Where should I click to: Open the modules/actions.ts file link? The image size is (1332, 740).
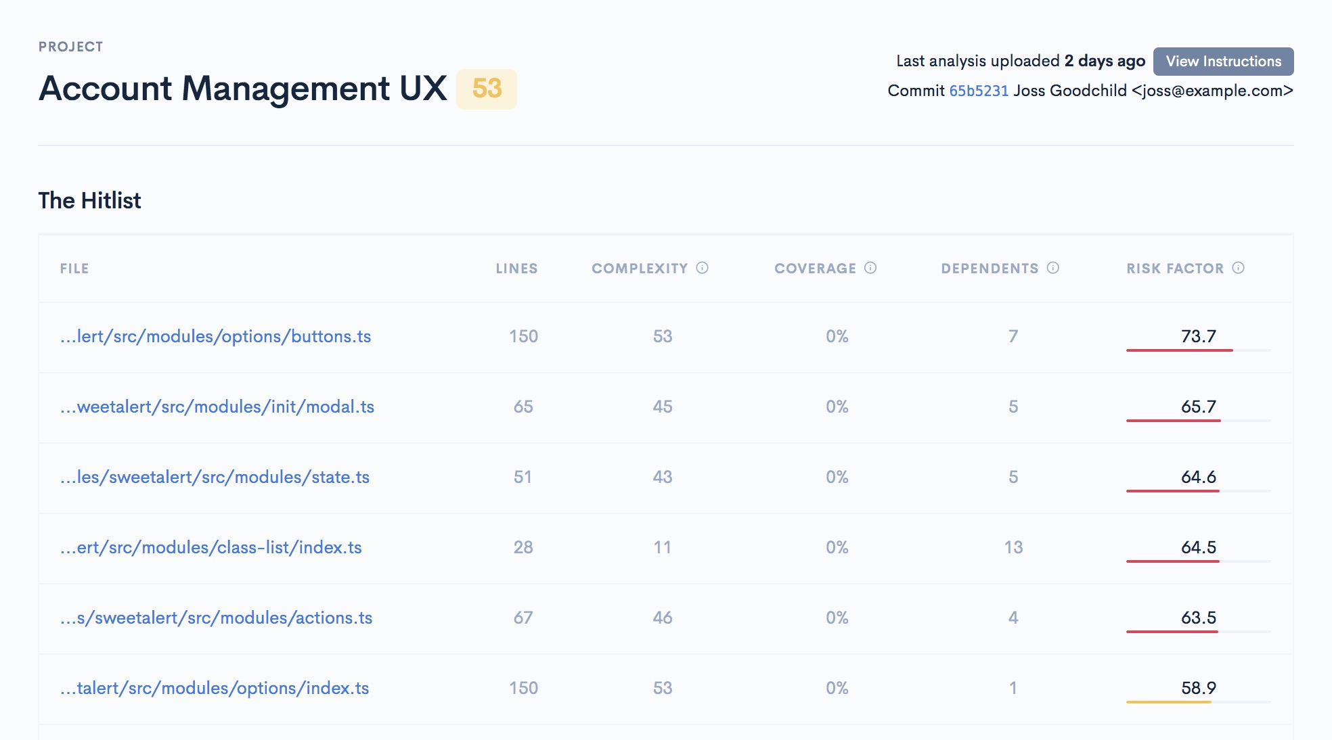pyautogui.click(x=216, y=618)
